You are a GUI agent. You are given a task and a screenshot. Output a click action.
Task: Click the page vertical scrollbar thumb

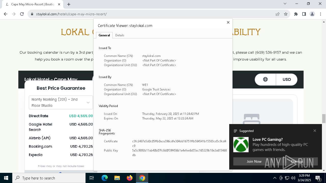click(x=324, y=118)
